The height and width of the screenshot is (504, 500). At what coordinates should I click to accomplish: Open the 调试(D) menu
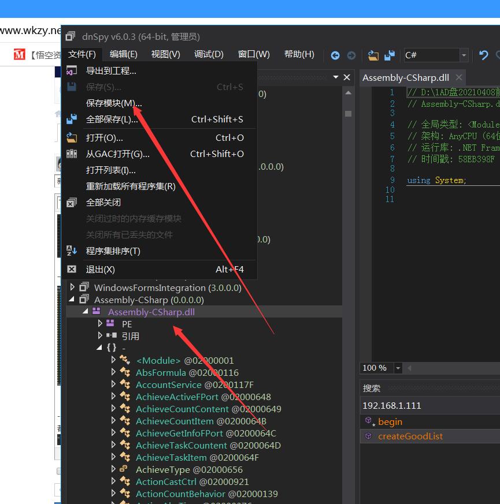coord(209,54)
